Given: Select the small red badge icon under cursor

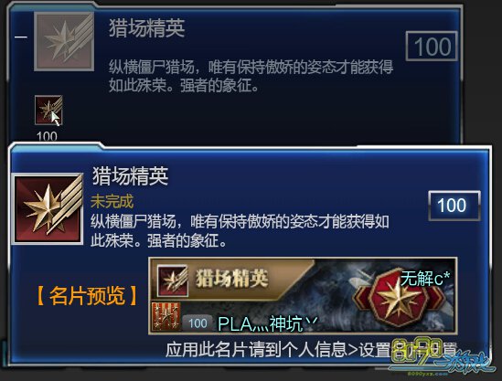Looking at the screenshot, I should (x=48, y=110).
